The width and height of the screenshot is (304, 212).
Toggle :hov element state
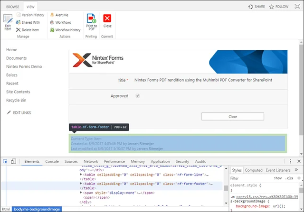click(277, 178)
